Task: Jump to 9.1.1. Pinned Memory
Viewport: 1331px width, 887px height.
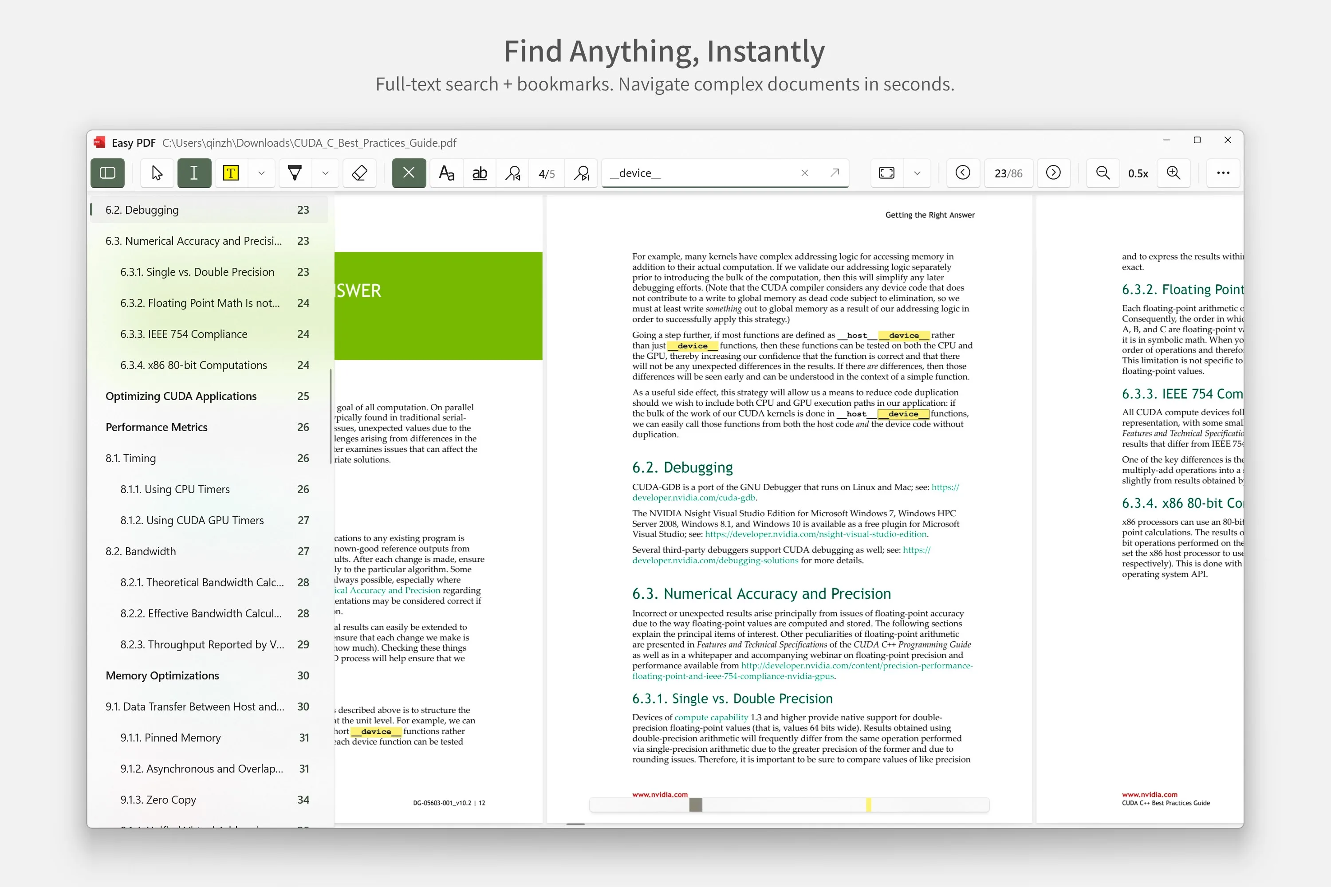Action: click(x=209, y=738)
